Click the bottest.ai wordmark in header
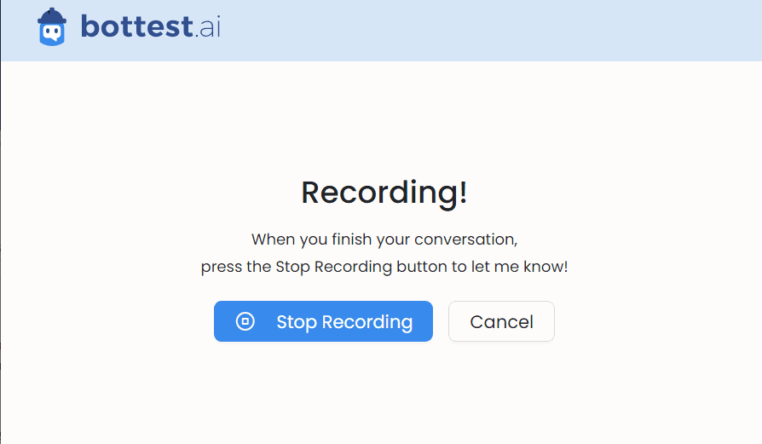762x444 pixels. pos(151,26)
